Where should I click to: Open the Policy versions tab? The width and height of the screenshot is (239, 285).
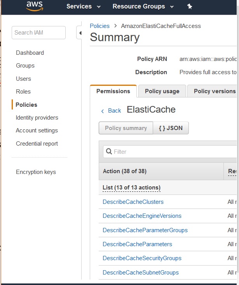[214, 91]
